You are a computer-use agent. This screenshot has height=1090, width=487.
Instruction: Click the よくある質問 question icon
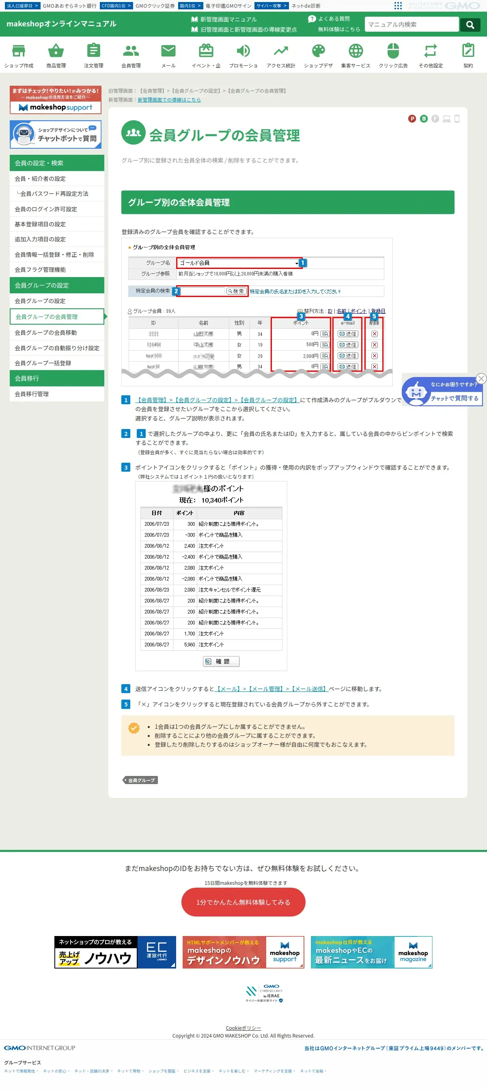[x=312, y=19]
